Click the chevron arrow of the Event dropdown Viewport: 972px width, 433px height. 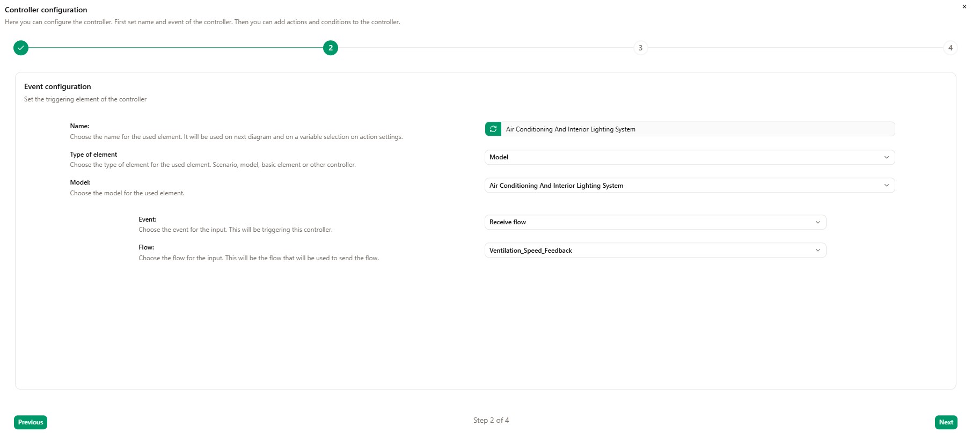[x=817, y=222]
